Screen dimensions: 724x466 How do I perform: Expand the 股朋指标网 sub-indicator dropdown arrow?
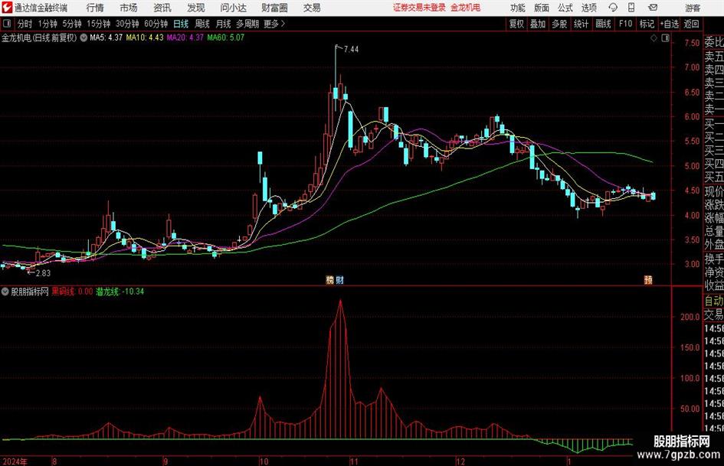point(5,291)
